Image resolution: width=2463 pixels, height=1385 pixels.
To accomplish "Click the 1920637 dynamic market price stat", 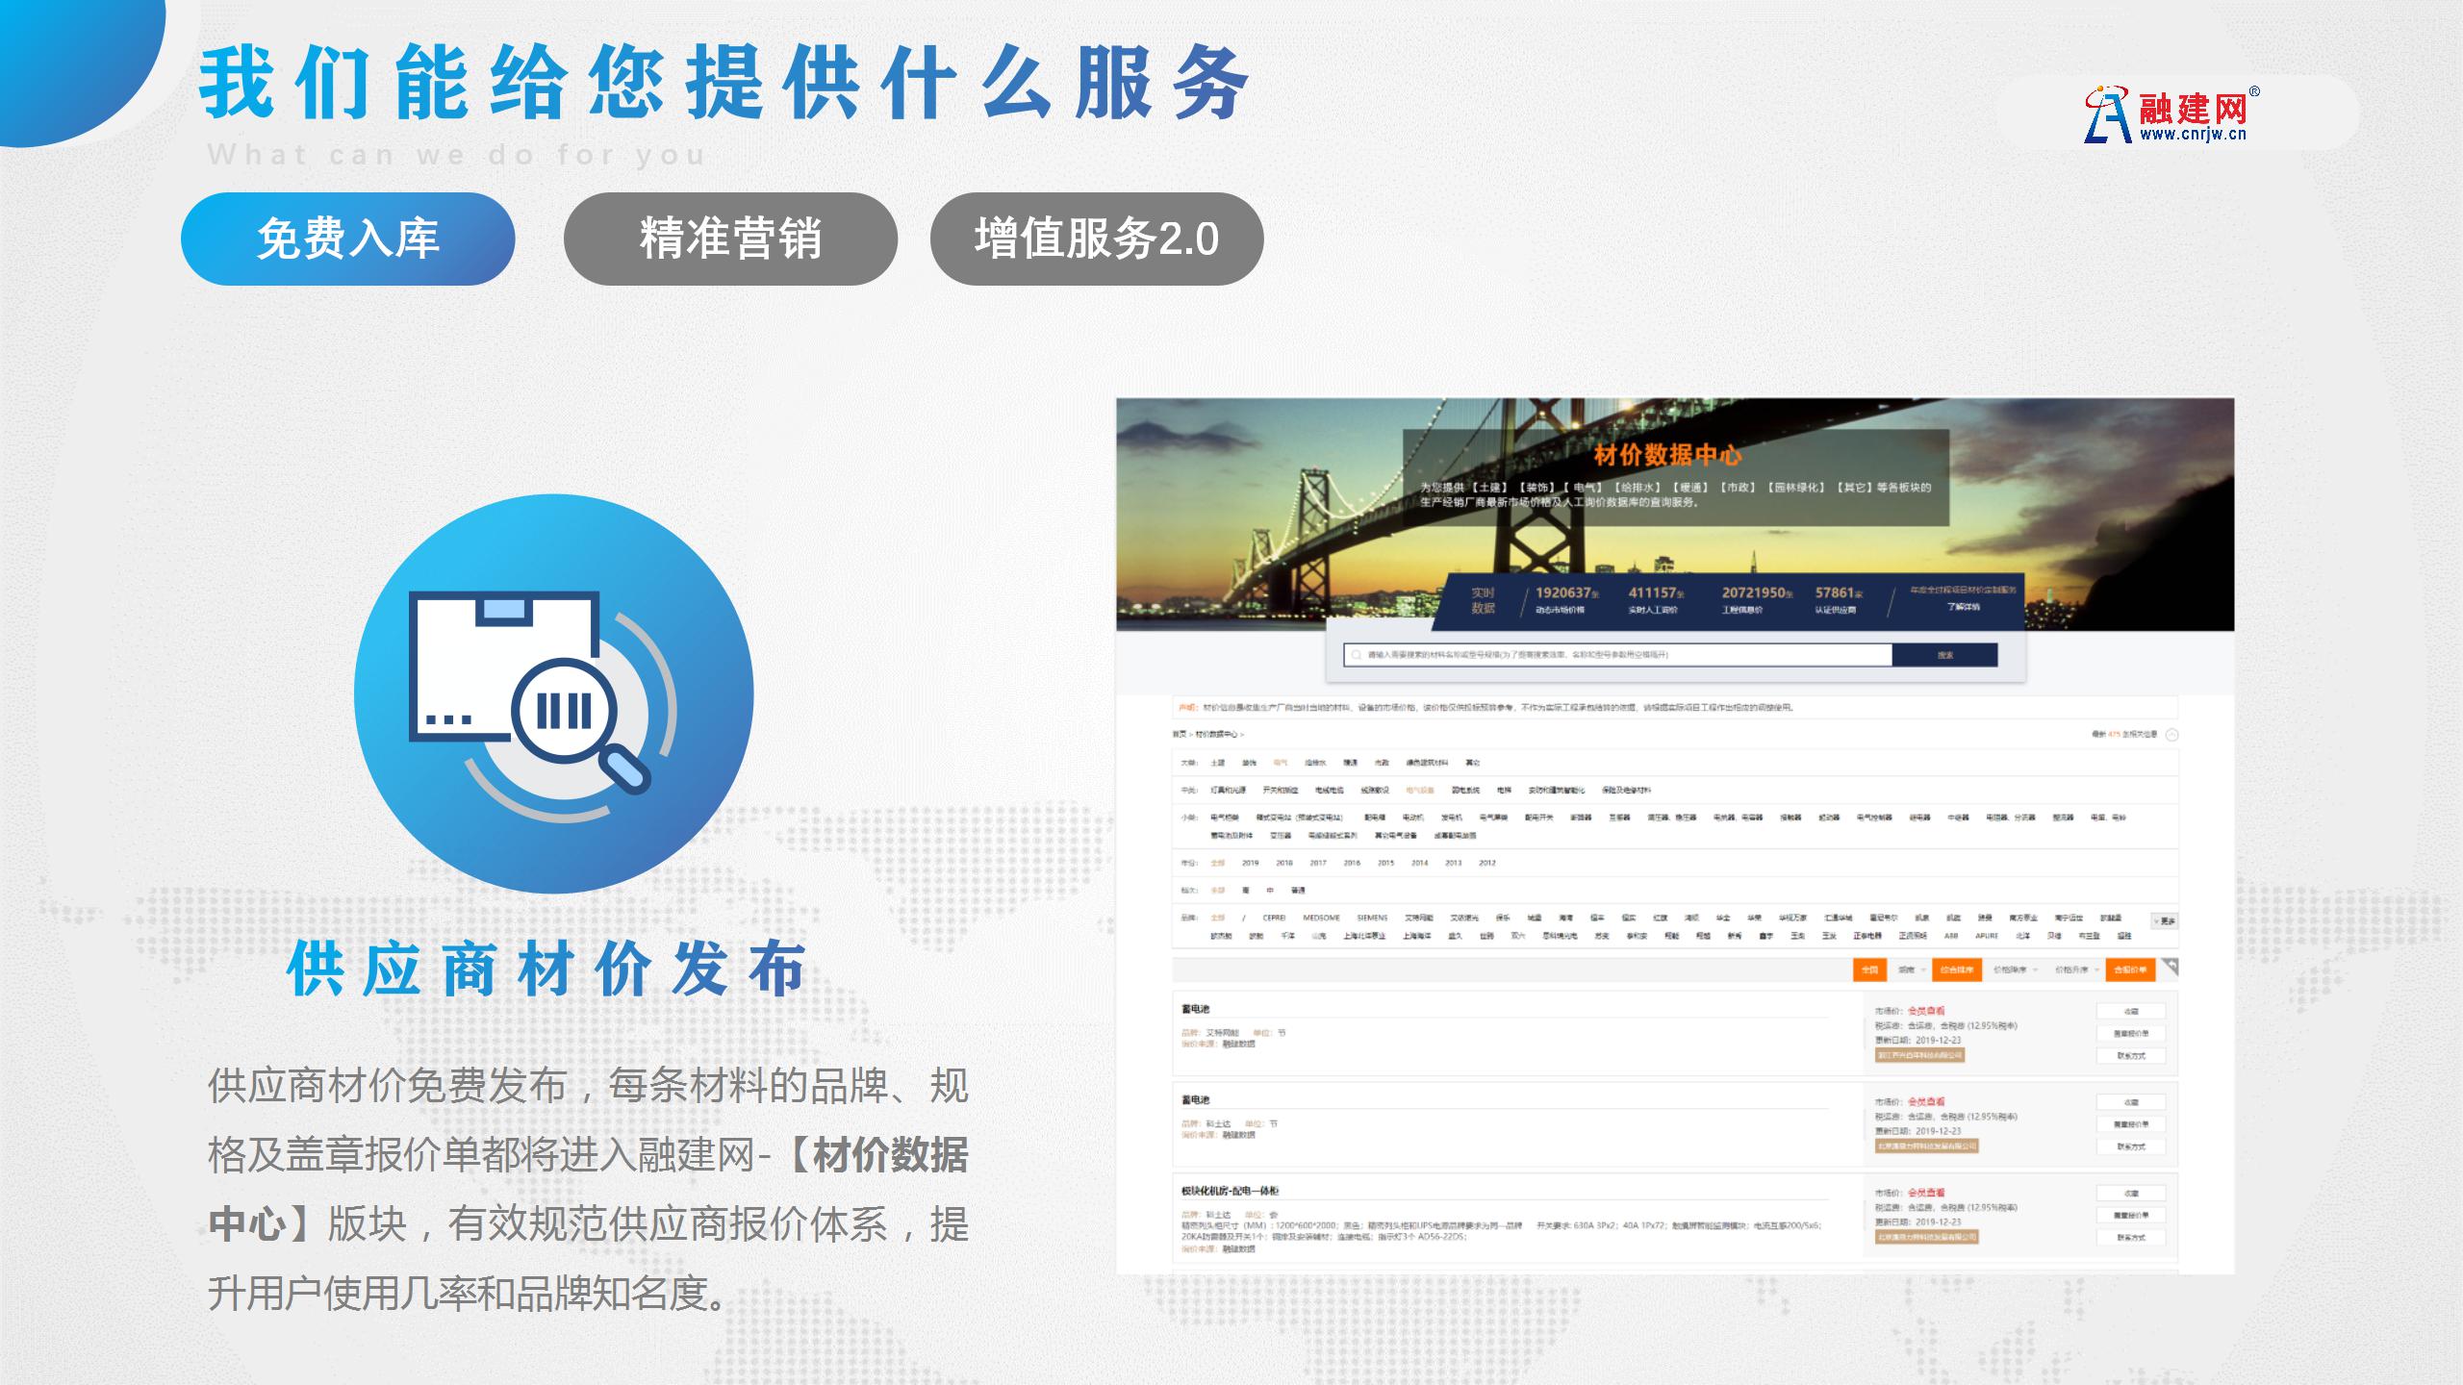I will [1566, 600].
